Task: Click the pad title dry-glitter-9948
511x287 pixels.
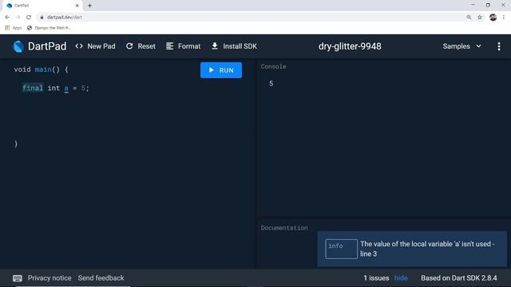Action: [350, 46]
